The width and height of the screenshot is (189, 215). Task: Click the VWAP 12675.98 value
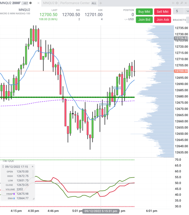(22, 194)
